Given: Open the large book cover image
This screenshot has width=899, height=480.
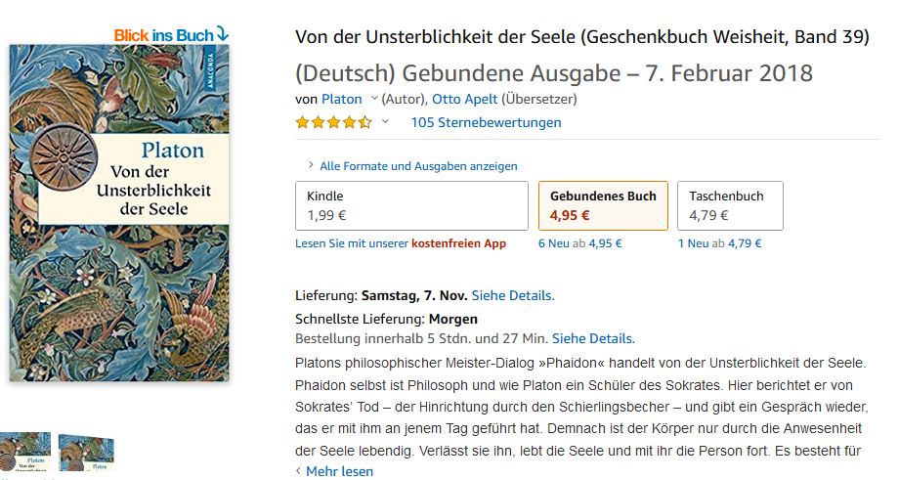Looking at the screenshot, I should point(118,212).
